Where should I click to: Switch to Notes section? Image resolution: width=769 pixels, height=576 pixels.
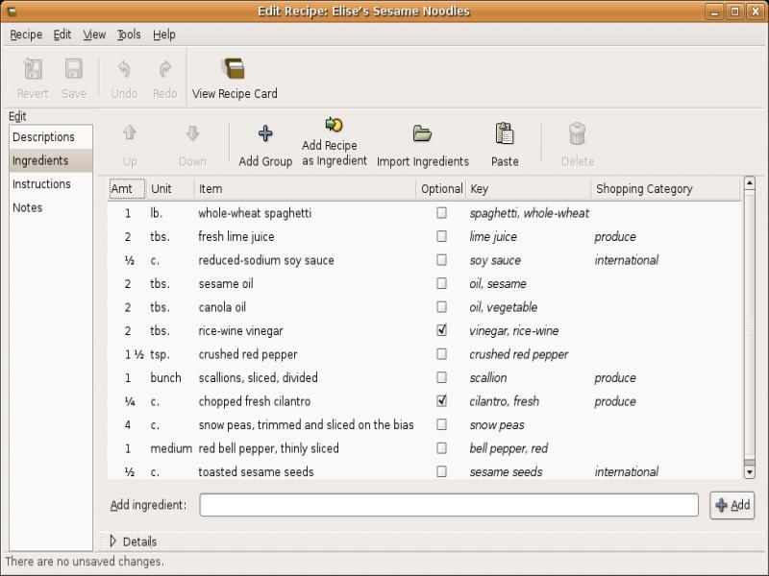(51, 207)
